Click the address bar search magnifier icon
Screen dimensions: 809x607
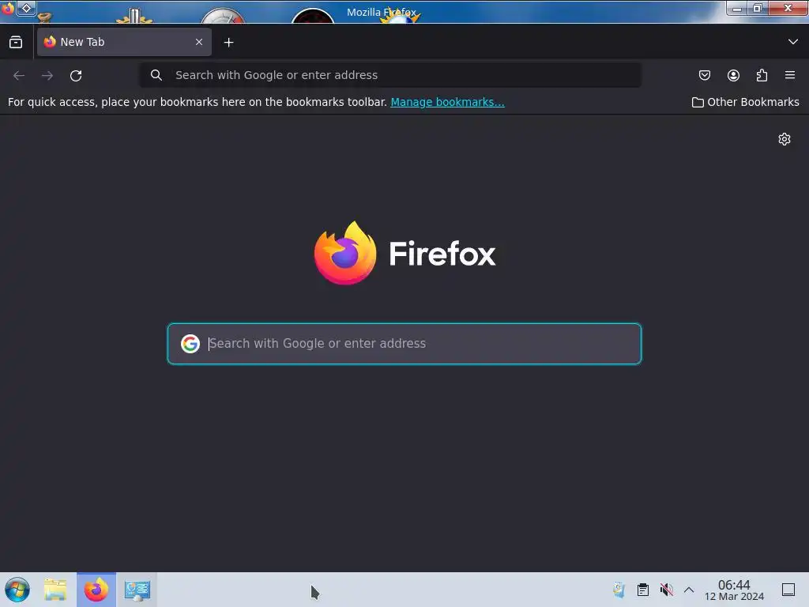[156, 75]
